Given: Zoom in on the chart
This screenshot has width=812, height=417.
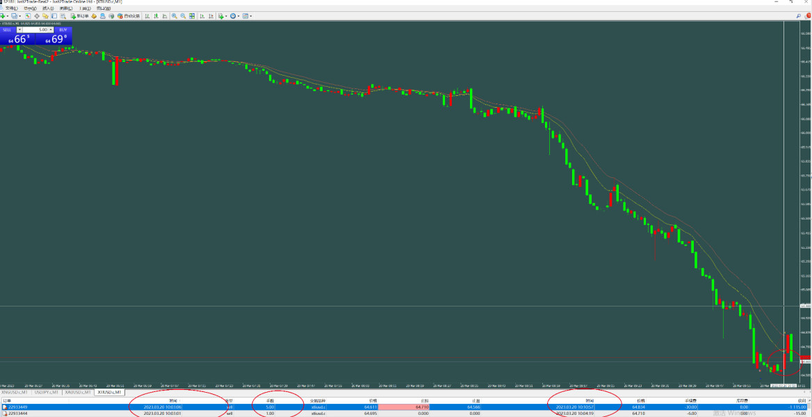Looking at the screenshot, I should [x=174, y=16].
